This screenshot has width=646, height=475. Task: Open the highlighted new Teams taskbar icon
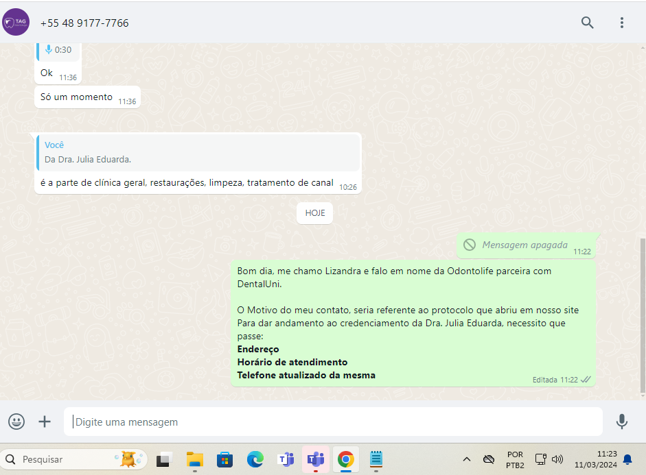tap(316, 459)
